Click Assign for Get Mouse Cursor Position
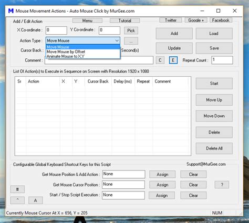The height and width of the screenshot is (223, 249). tap(162, 185)
